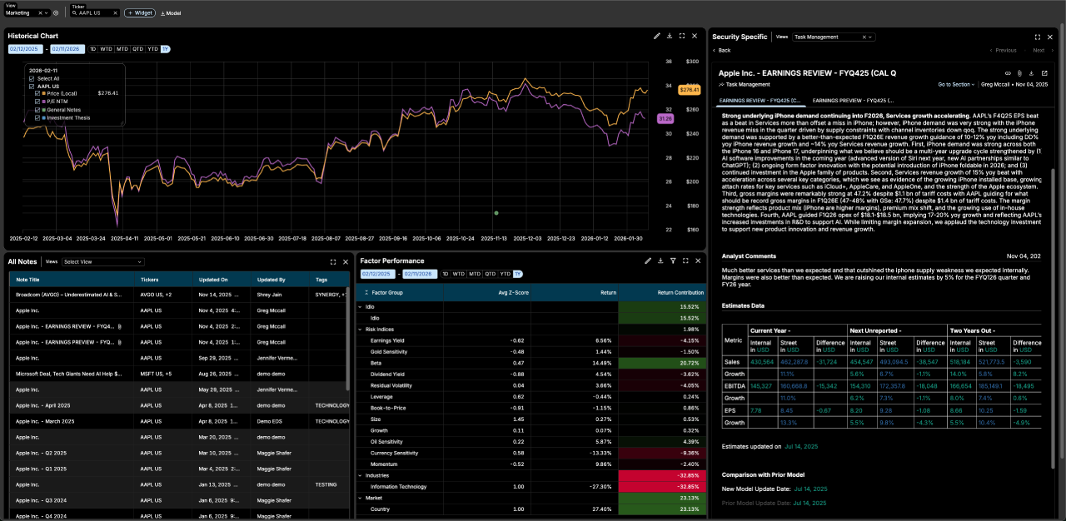Click green notes marker on chart timeline
The height and width of the screenshot is (521, 1066).
(x=496, y=213)
